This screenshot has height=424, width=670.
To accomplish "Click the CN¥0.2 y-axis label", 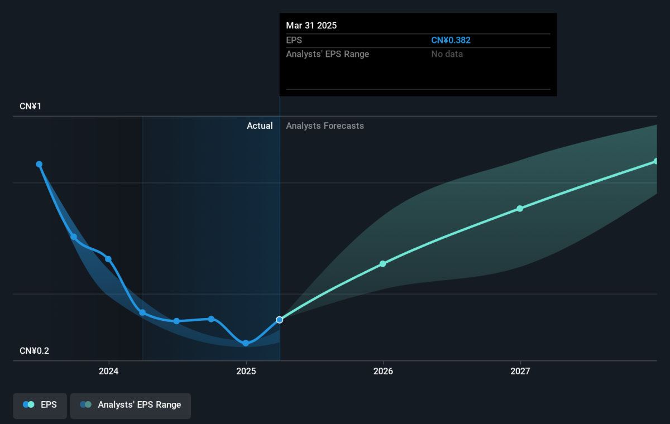I will coord(35,351).
